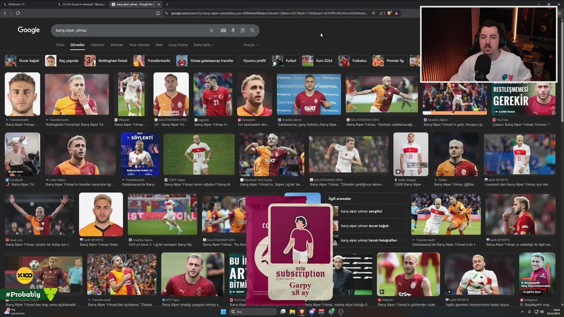
Task: Open Brave Rewards triangle icon
Action: tap(396, 13)
